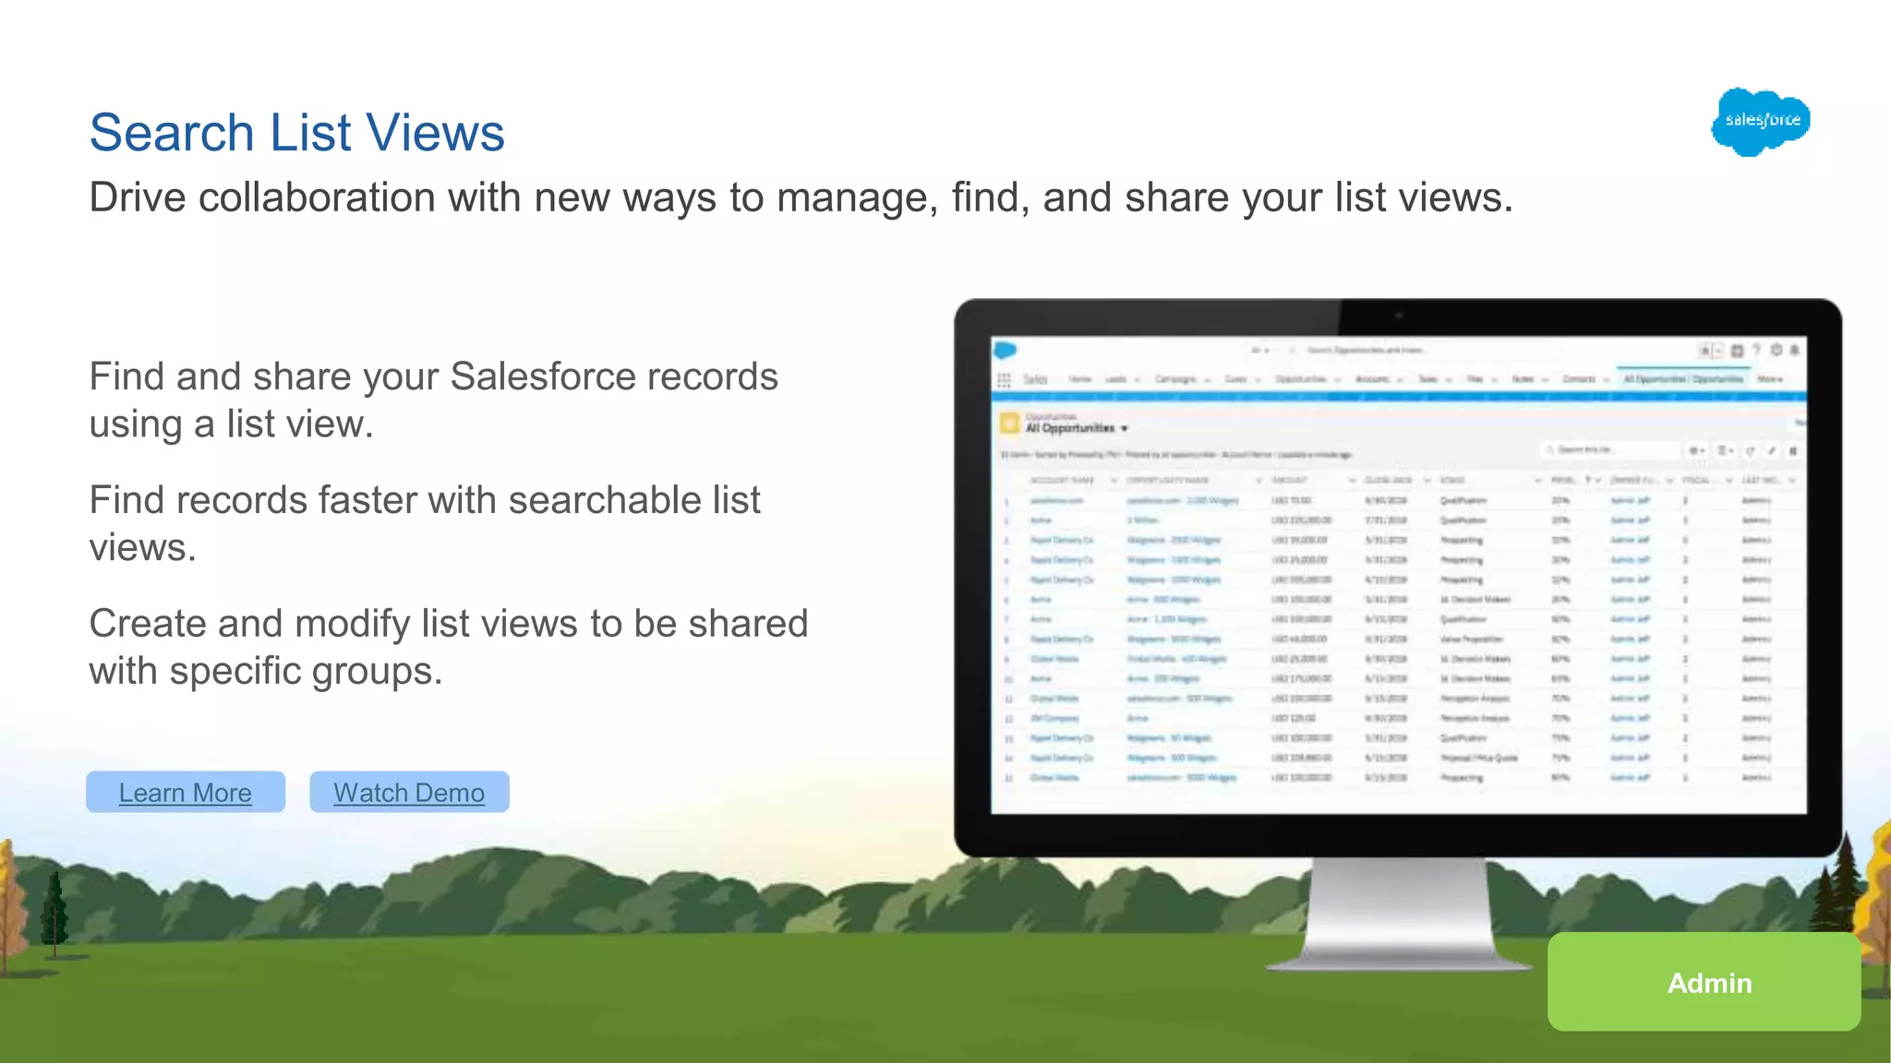Switch to the Cases tab
1891x1063 pixels.
pyautogui.click(x=1235, y=379)
